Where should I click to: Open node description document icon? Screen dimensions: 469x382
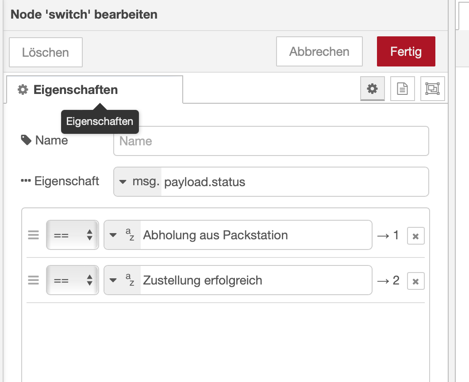click(402, 89)
